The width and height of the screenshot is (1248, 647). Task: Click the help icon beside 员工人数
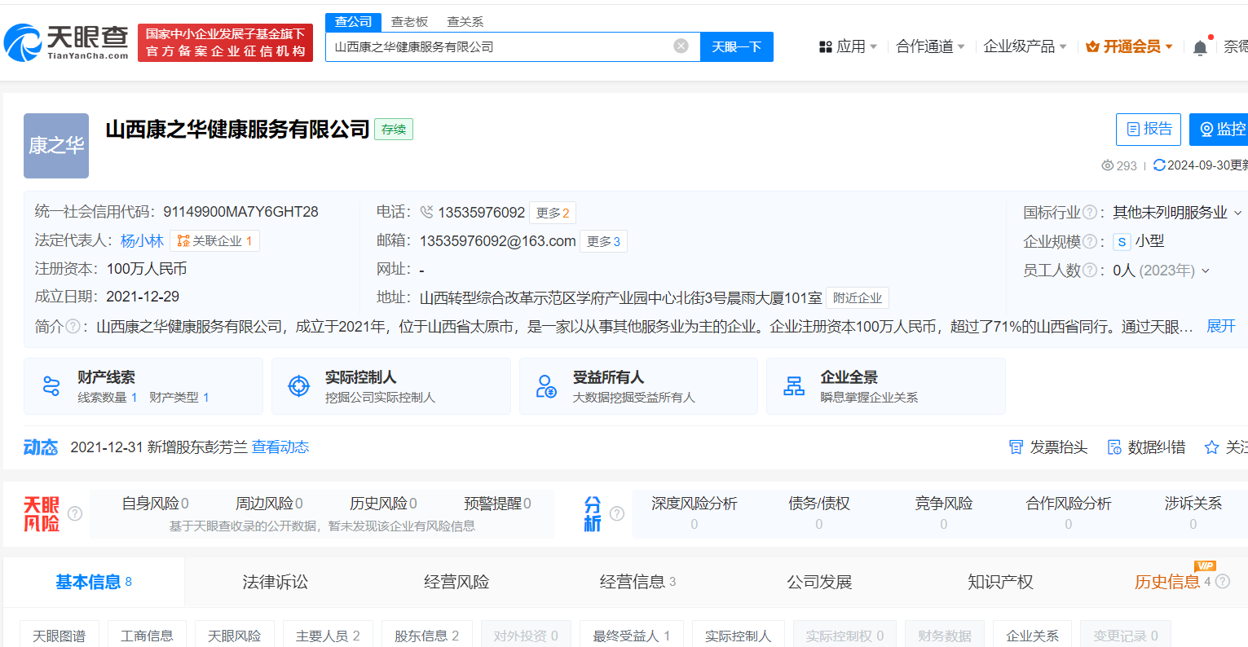(1089, 271)
